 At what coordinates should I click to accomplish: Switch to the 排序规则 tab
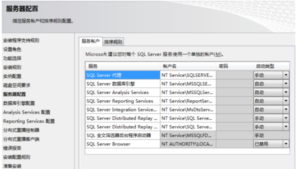tap(113, 42)
